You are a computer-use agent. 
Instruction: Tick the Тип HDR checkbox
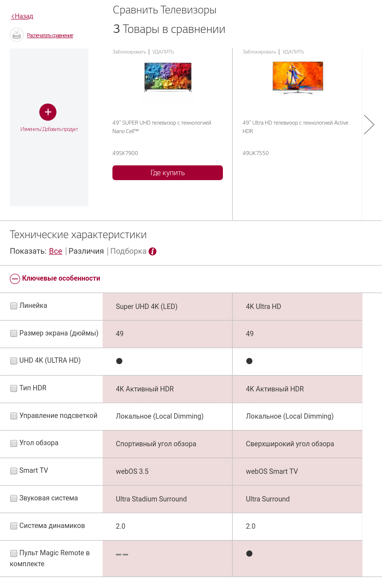pos(14,388)
